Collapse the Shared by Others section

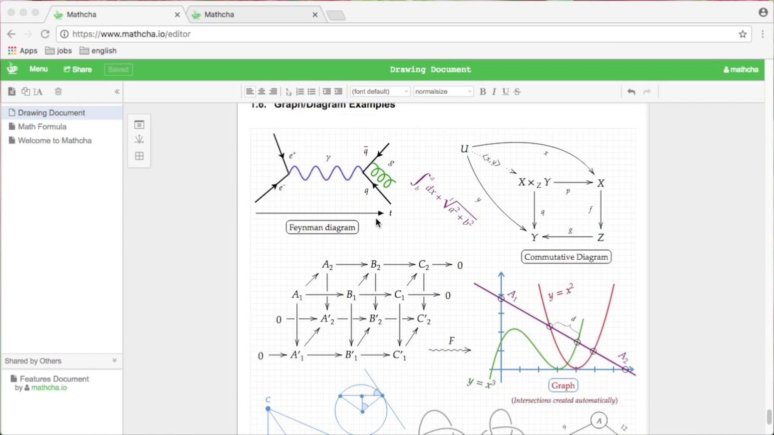pyautogui.click(x=115, y=361)
